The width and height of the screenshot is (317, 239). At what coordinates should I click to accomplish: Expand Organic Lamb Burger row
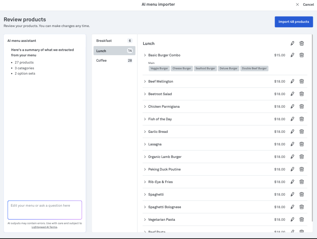pos(145,157)
